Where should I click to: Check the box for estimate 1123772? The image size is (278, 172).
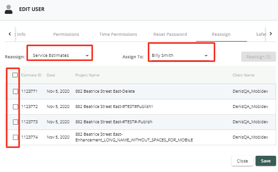[15, 107]
